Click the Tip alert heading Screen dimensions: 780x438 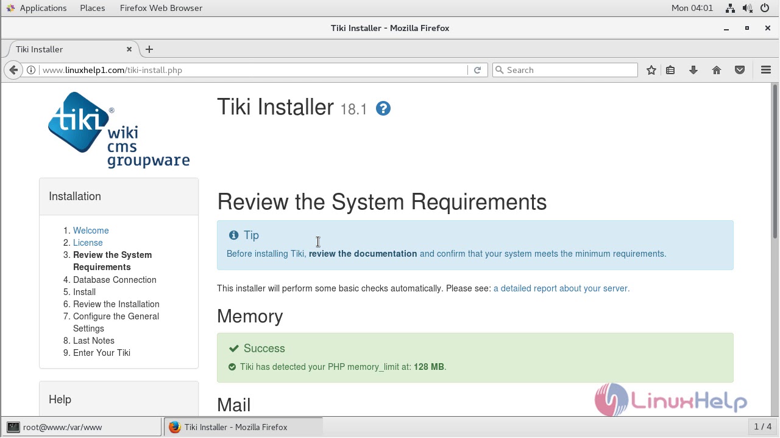[251, 235]
